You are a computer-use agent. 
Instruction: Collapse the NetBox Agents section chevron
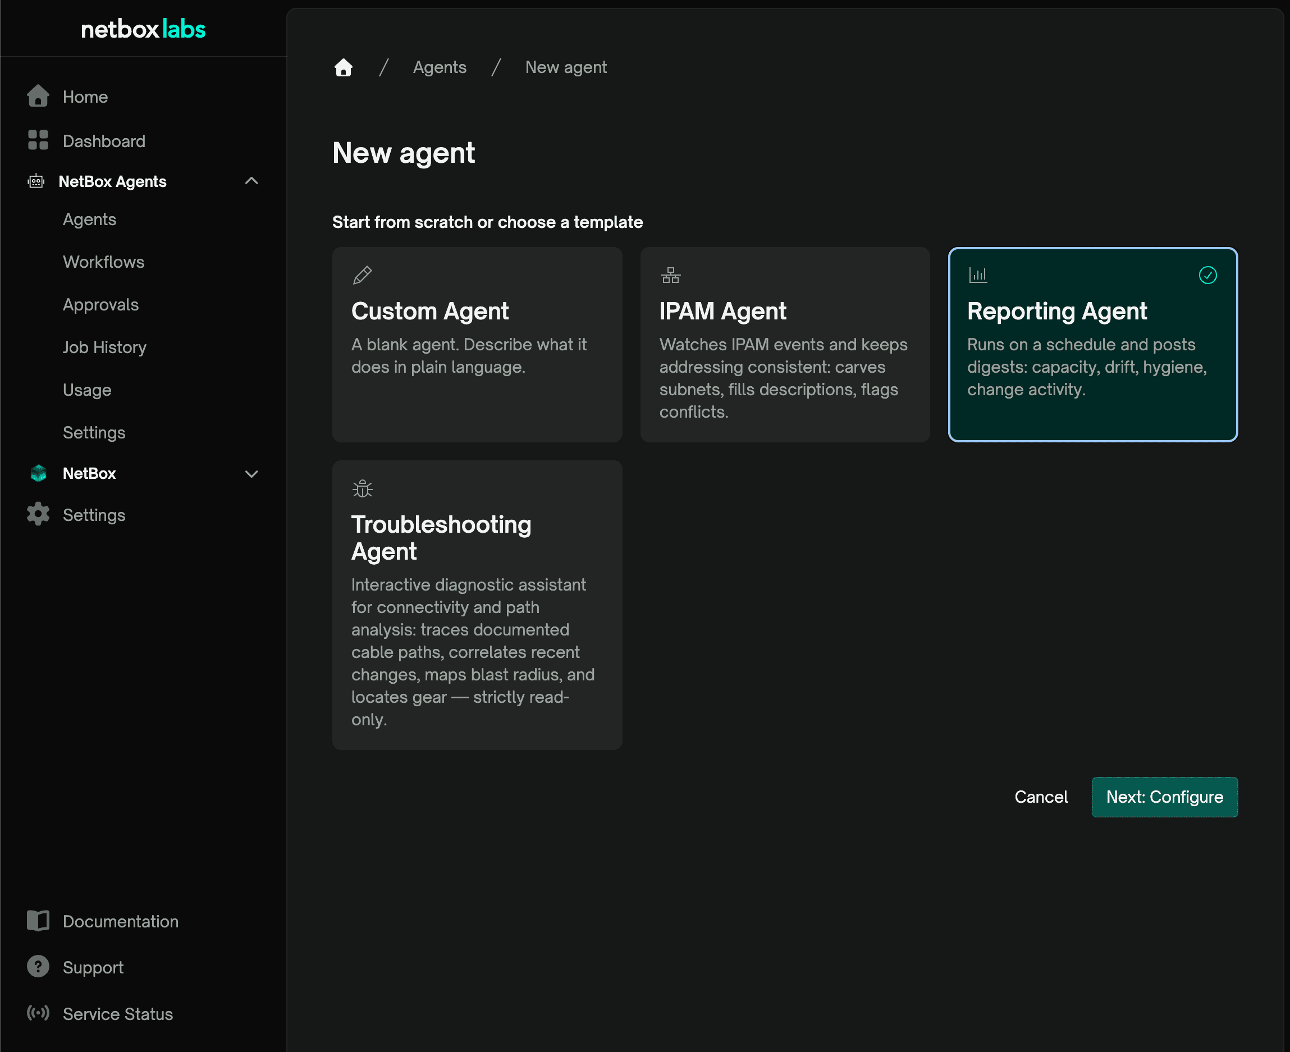(251, 181)
